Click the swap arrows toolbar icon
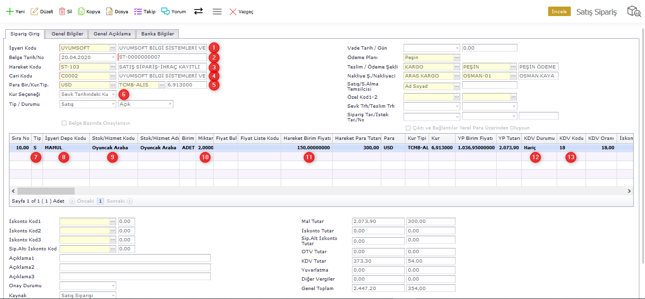 [198, 11]
